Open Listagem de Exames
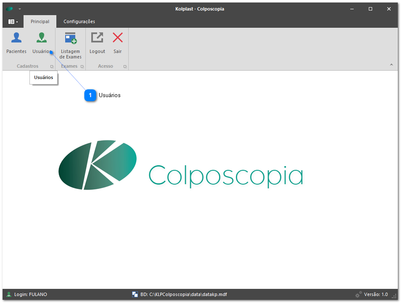The image size is (402, 304). click(70, 46)
